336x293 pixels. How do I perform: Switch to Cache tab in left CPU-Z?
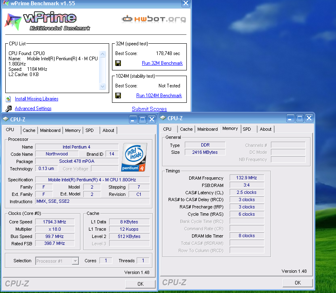coord(29,130)
